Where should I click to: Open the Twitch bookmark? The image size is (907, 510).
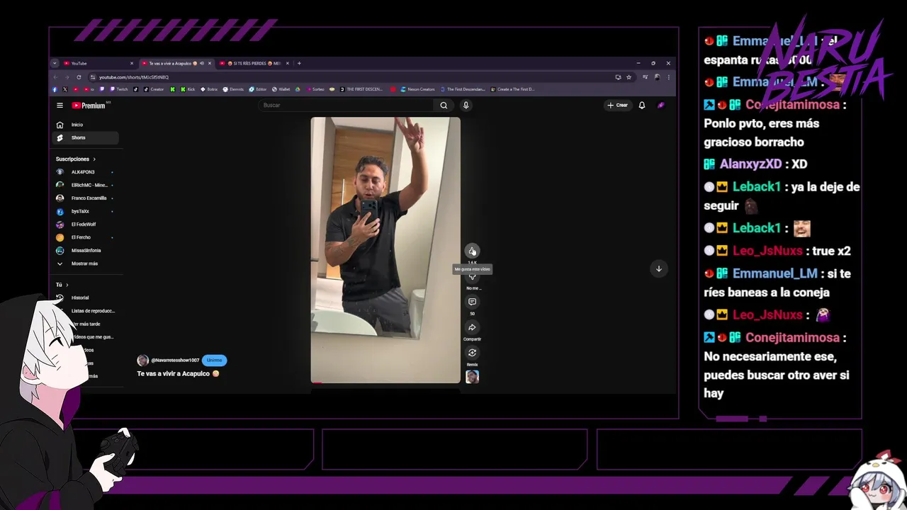coord(118,89)
